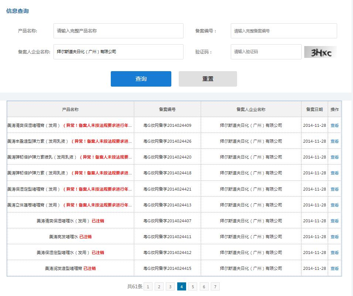The width and height of the screenshot is (353, 296).
Task: Refresh the 3Hxc captcha image
Action: click(320, 52)
